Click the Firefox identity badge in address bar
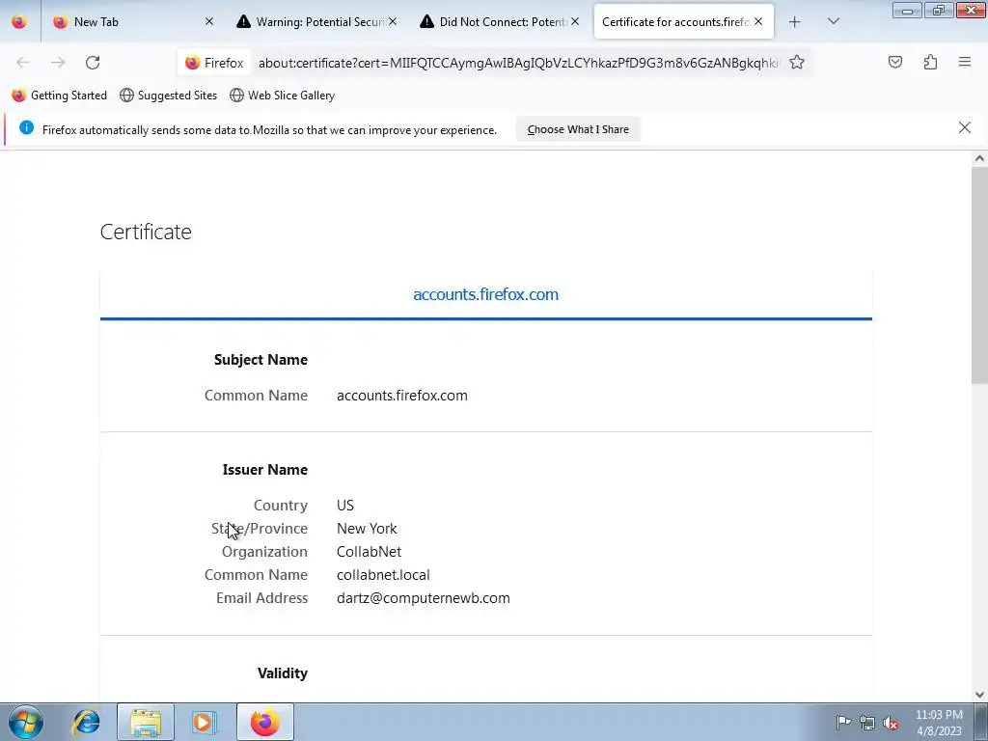 pyautogui.click(x=214, y=63)
